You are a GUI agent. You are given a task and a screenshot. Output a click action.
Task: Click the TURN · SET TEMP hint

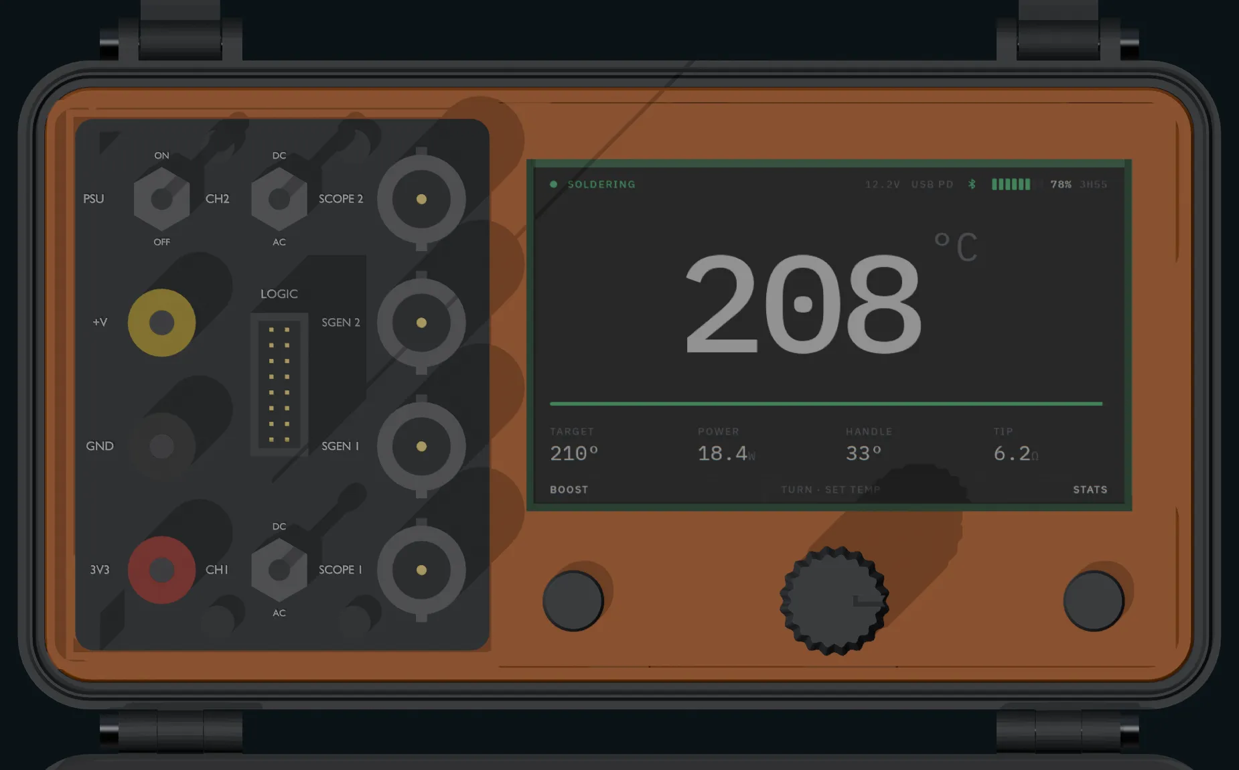(x=830, y=489)
